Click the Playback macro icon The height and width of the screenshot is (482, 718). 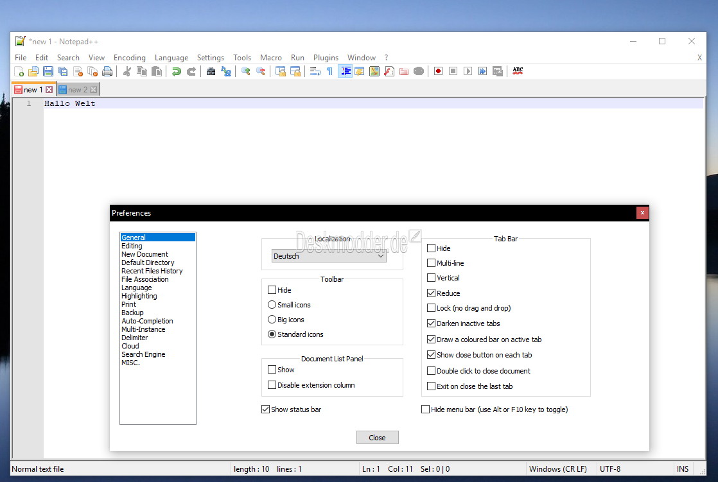[x=468, y=71]
